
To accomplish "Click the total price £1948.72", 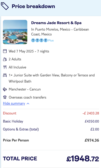I will 83,159.
